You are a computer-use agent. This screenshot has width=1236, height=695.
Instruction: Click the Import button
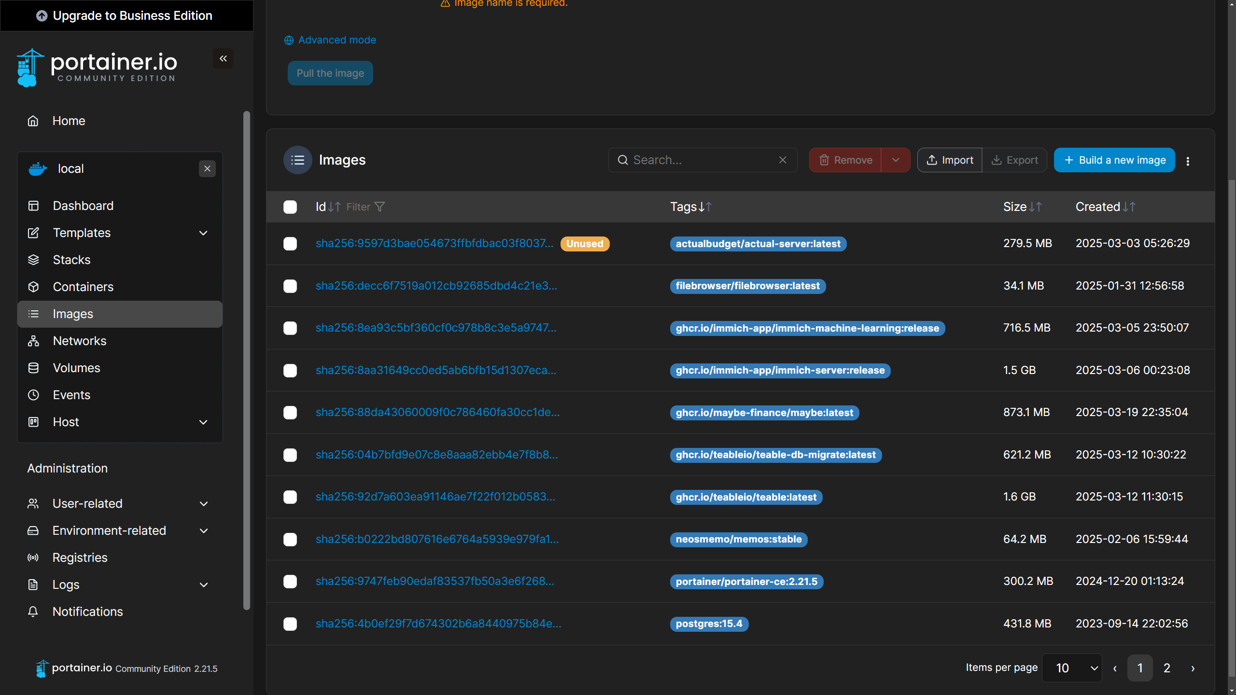[950, 160]
